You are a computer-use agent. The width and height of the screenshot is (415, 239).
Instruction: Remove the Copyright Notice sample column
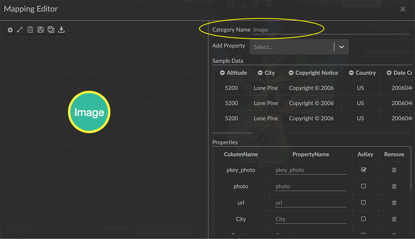pyautogui.click(x=291, y=73)
